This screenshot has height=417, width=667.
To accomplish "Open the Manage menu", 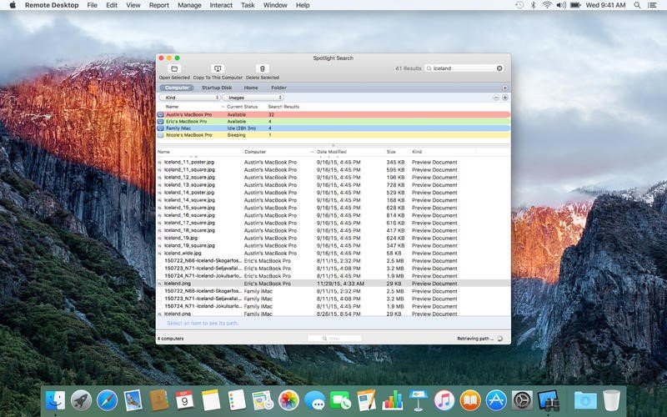I will point(189,5).
